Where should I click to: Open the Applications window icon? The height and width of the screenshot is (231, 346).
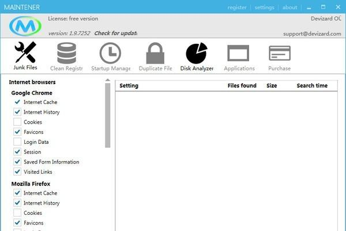click(x=238, y=53)
